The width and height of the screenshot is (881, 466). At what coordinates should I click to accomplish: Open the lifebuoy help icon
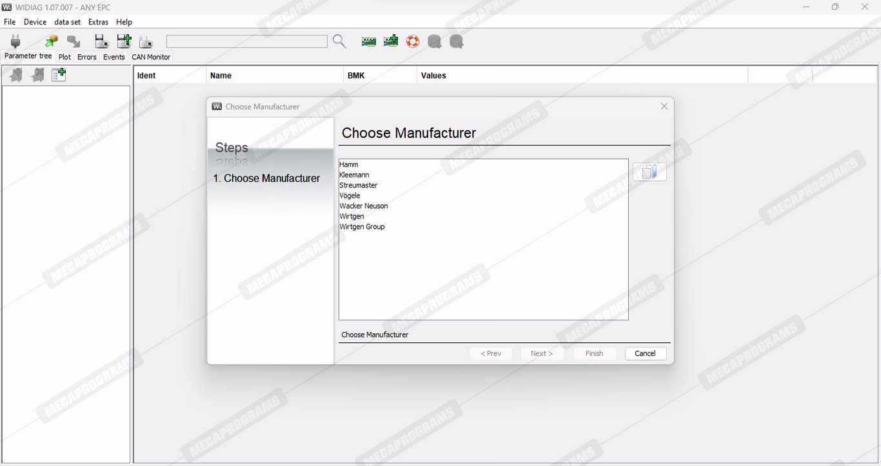413,42
